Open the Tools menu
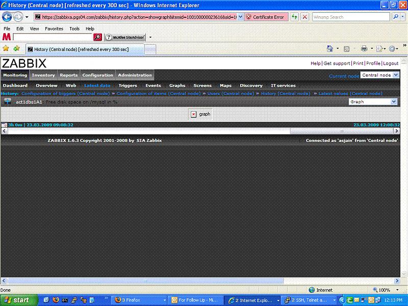Screen dimensions: 408x306 tap(74, 29)
